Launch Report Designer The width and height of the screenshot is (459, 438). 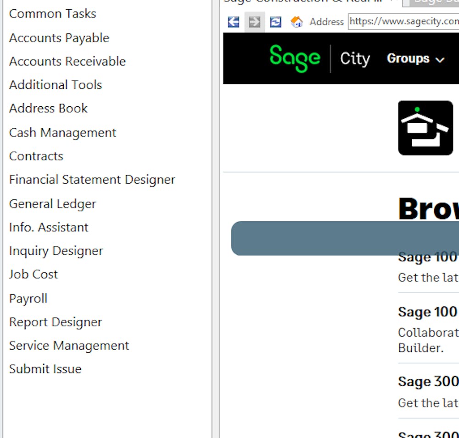pos(56,322)
